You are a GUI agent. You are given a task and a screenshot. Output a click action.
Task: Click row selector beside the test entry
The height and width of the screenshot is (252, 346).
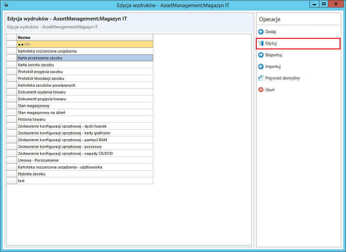click(12, 181)
